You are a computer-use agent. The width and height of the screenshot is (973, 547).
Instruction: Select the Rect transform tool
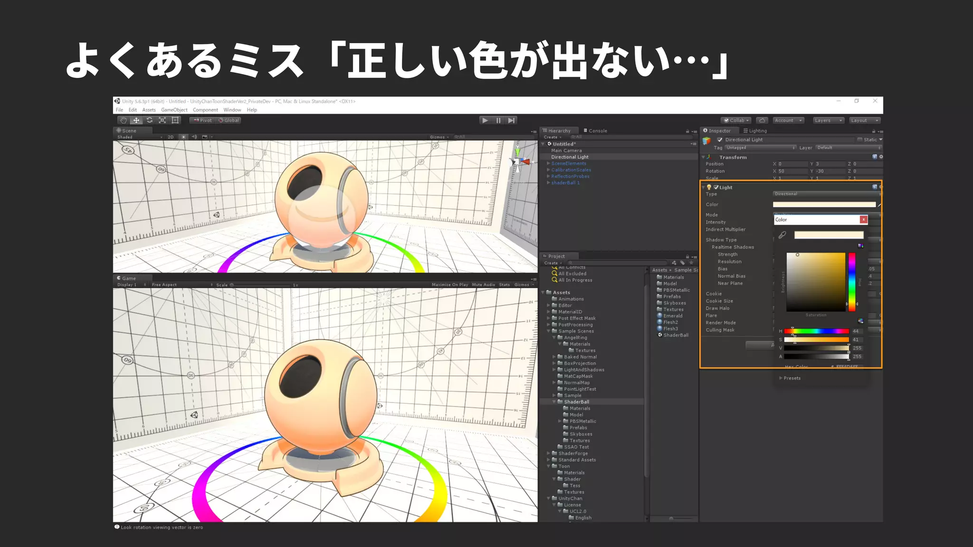[175, 121]
